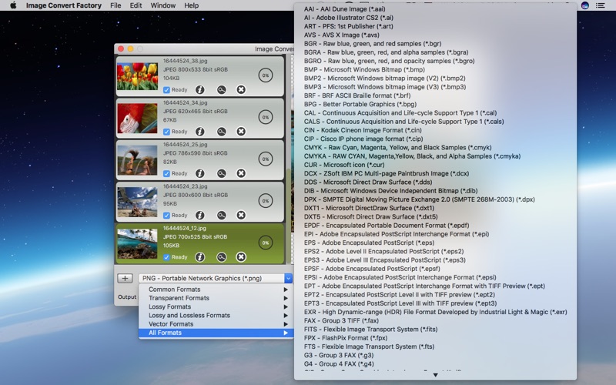Click progress circle for 16444524_25.jpg
This screenshot has height=385, width=616.
click(266, 159)
